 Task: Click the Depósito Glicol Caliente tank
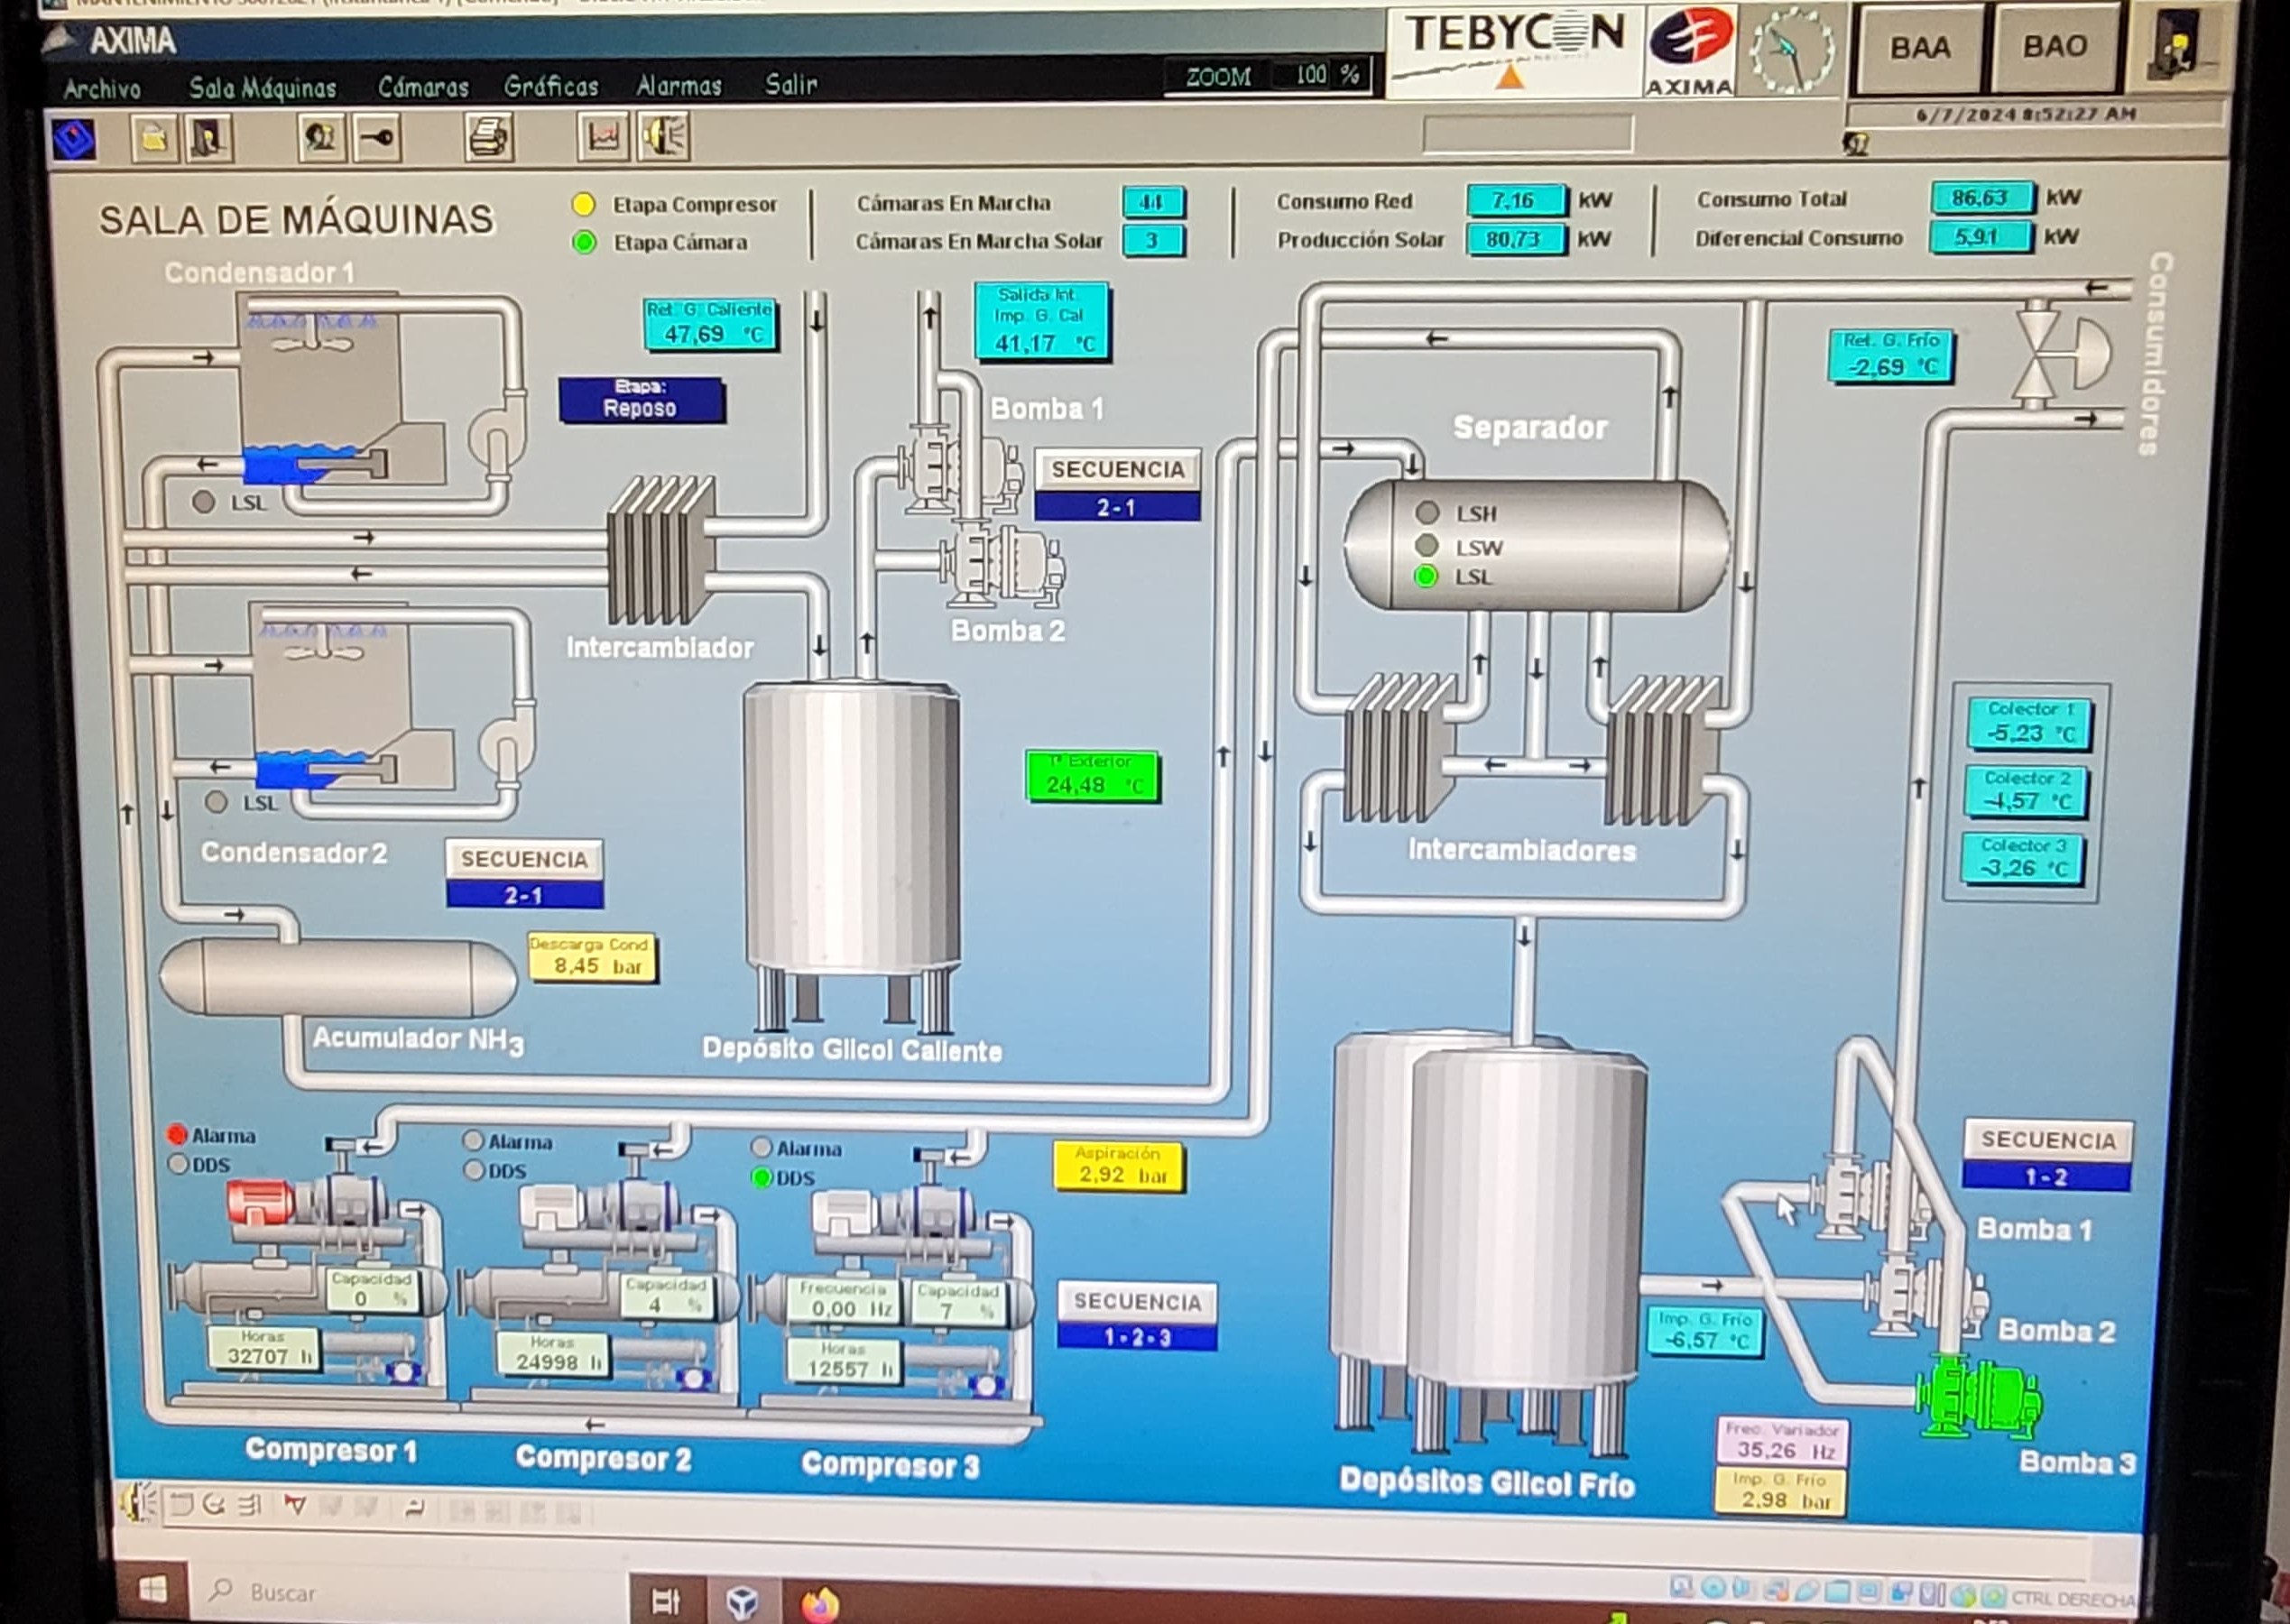point(852,855)
